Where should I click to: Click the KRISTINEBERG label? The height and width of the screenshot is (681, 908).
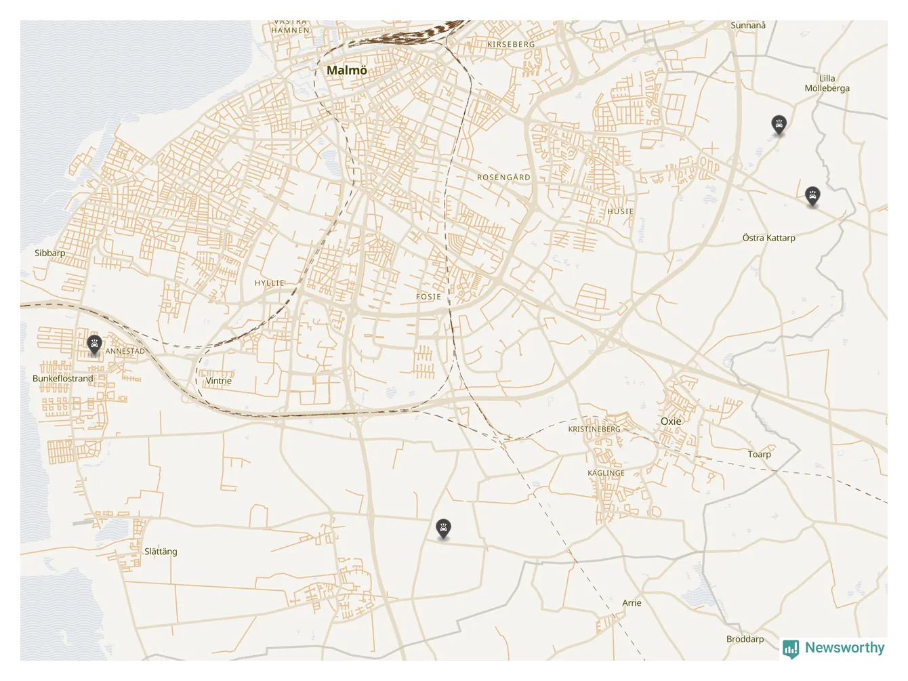(594, 430)
